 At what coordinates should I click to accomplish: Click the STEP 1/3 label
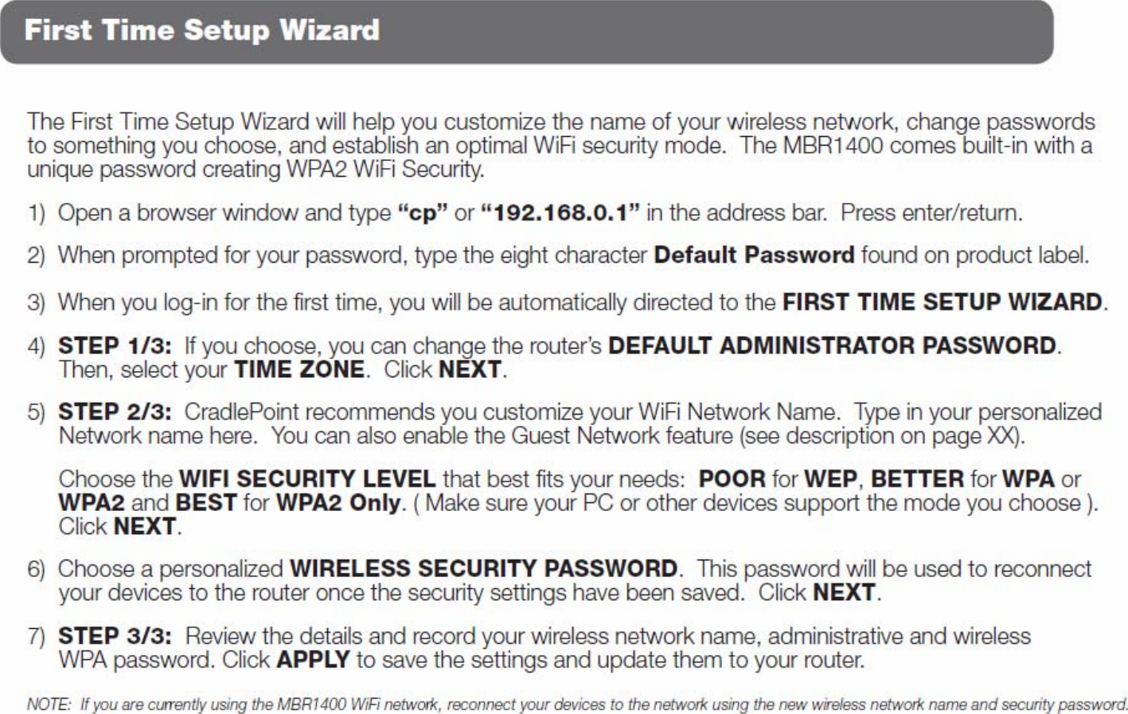115,346
